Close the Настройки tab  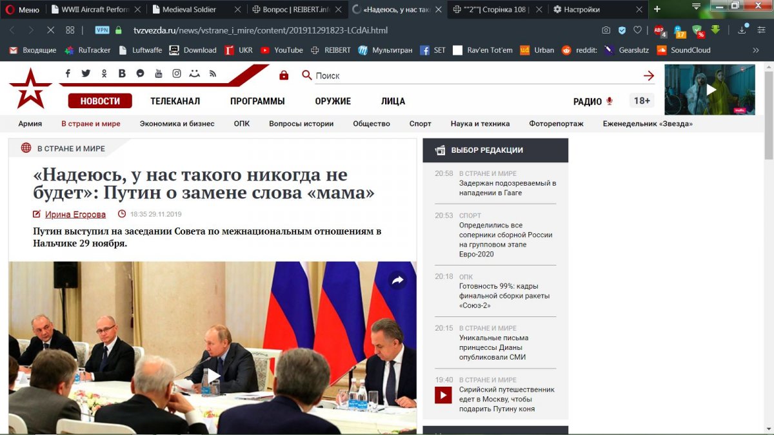(639, 10)
